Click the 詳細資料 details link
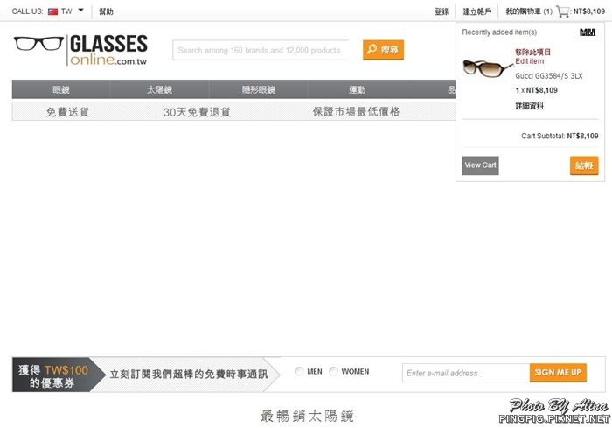612x428 pixels. point(529,106)
